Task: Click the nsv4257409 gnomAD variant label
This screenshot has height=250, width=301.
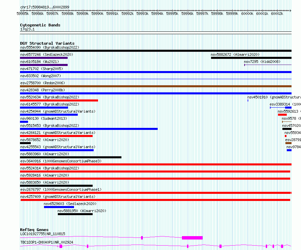Action: 58,197
